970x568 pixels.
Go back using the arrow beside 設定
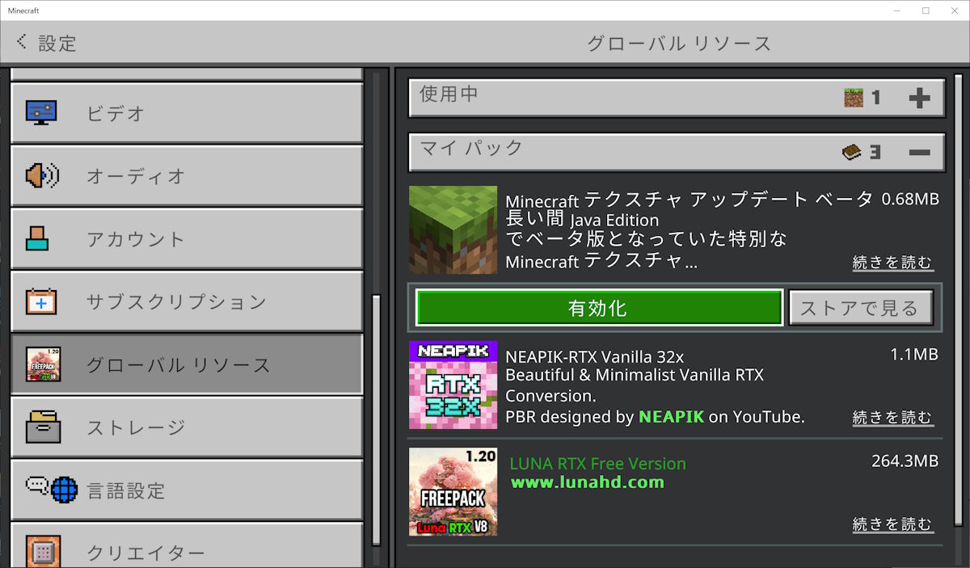(22, 41)
